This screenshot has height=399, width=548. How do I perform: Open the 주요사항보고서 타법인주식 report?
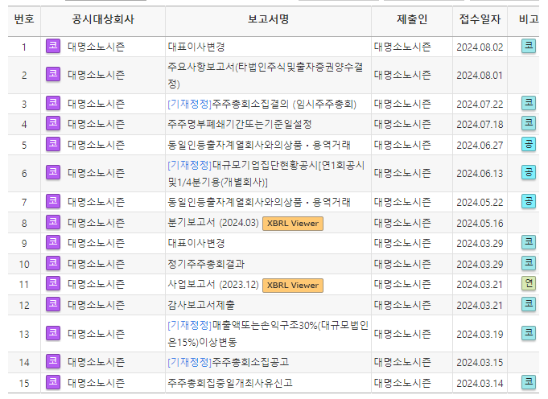point(266,75)
